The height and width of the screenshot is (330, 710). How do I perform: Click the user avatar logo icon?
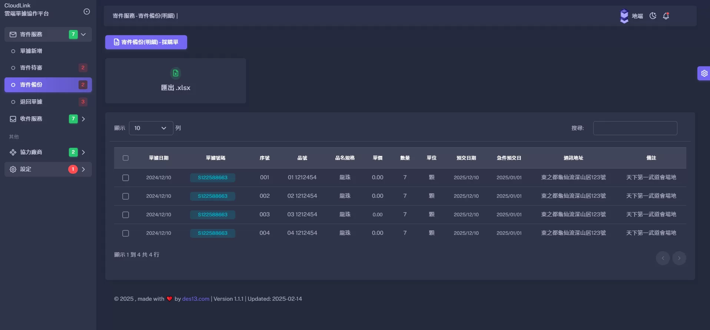(x=624, y=16)
